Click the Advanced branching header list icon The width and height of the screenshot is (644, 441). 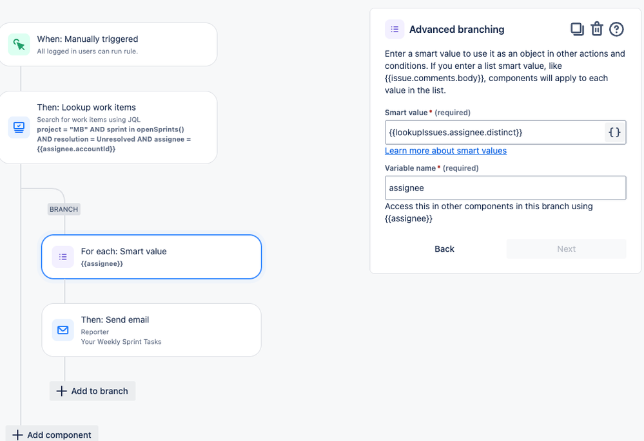coord(395,29)
